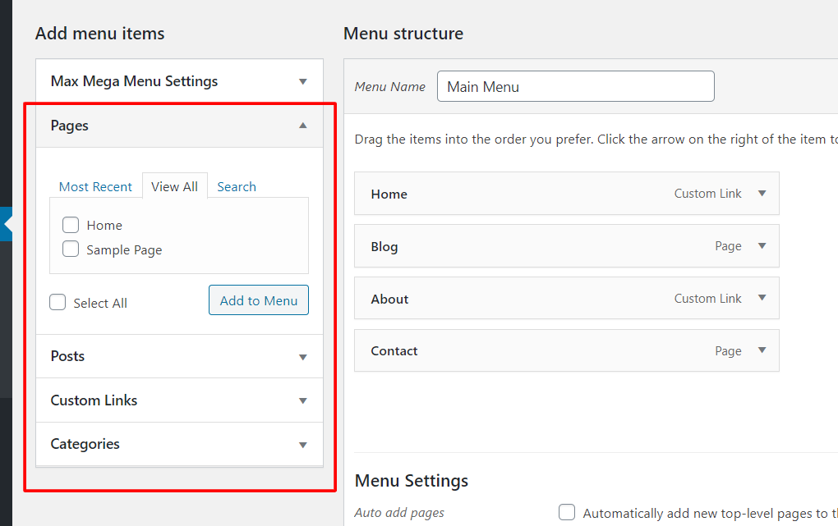Viewport: 838px width, 526px height.
Task: Expand the About menu item arrow
Action: pyautogui.click(x=762, y=297)
